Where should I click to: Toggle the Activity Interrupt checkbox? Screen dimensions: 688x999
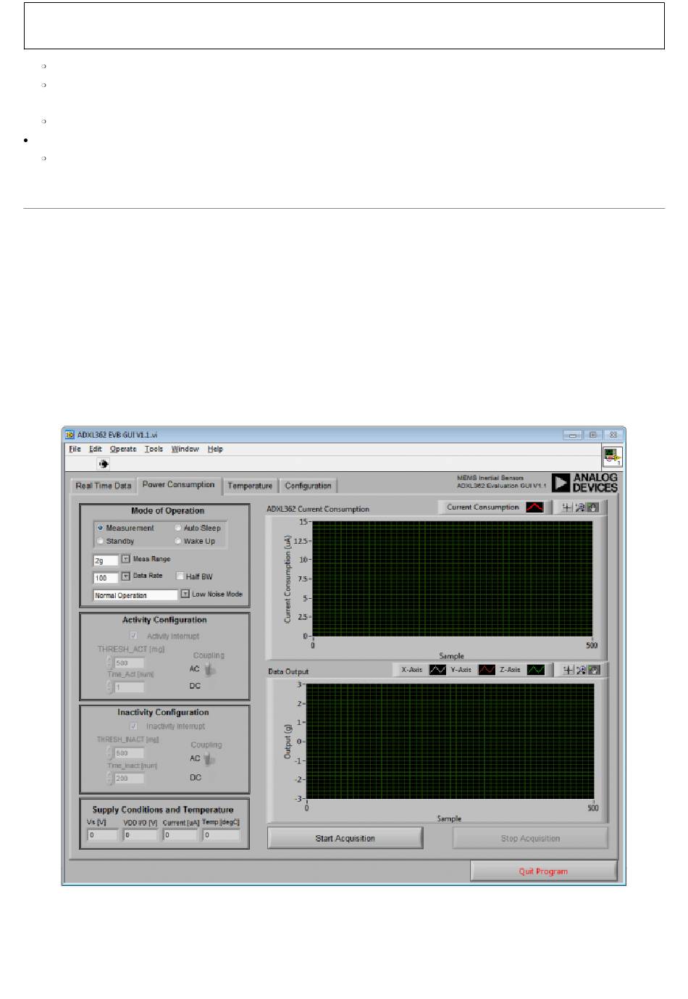point(133,636)
